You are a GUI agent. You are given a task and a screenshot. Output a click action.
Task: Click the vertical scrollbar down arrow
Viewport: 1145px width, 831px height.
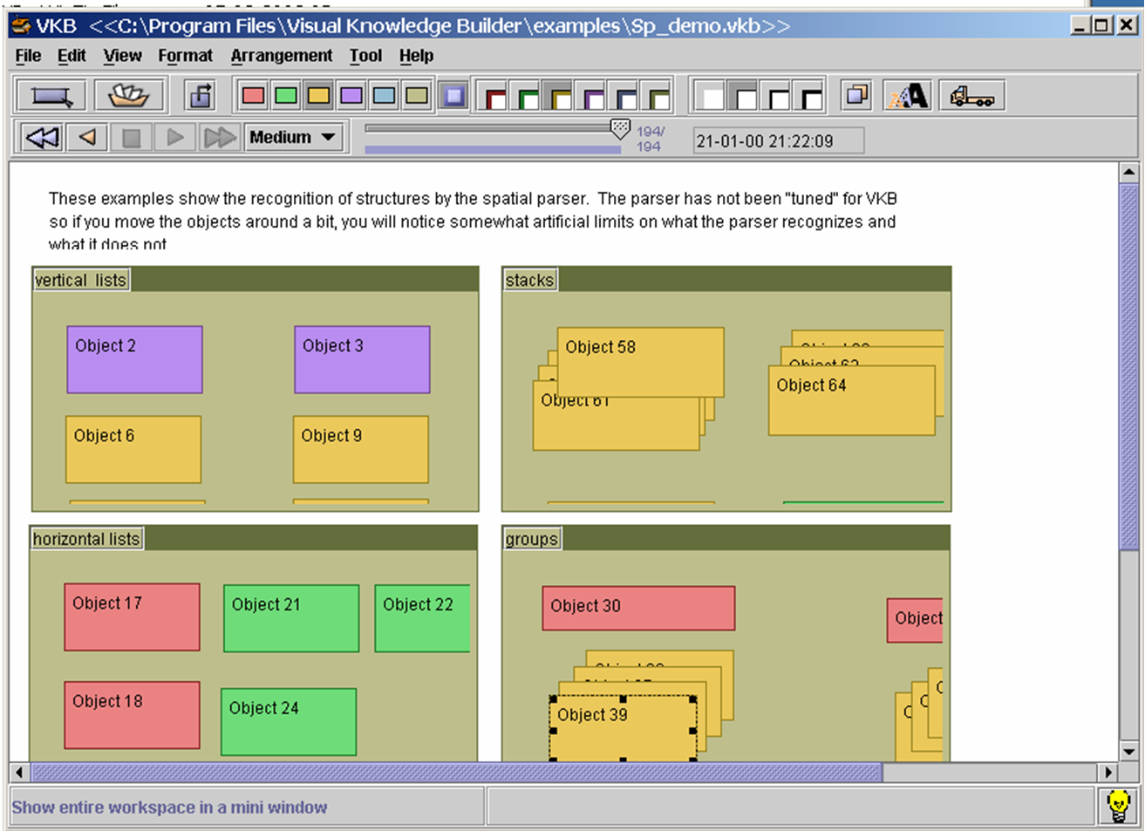pyautogui.click(x=1128, y=752)
